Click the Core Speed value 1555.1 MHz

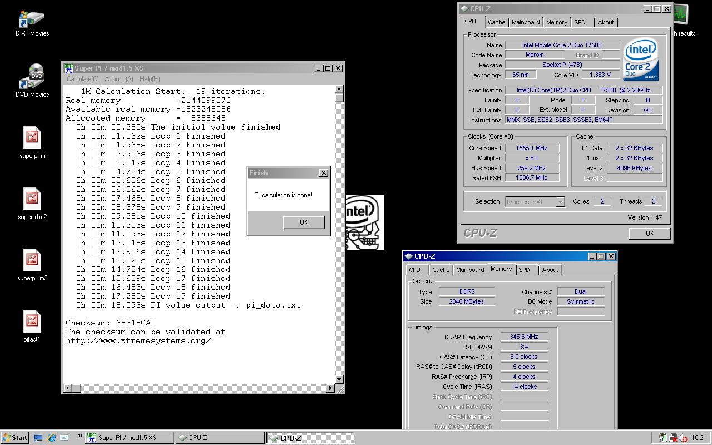click(x=532, y=148)
